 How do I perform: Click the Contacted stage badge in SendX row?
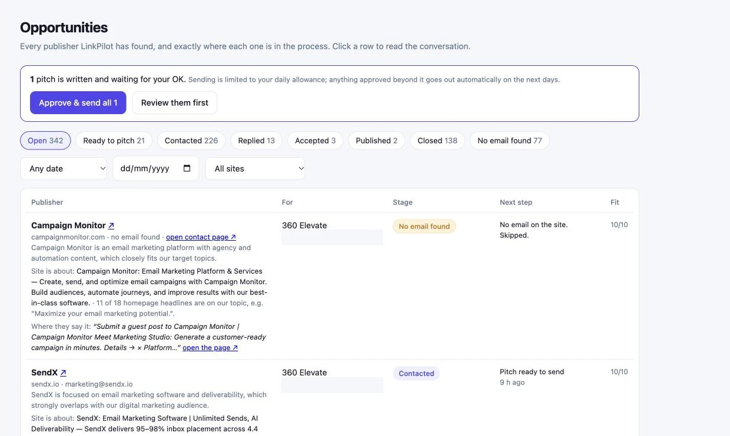point(416,373)
